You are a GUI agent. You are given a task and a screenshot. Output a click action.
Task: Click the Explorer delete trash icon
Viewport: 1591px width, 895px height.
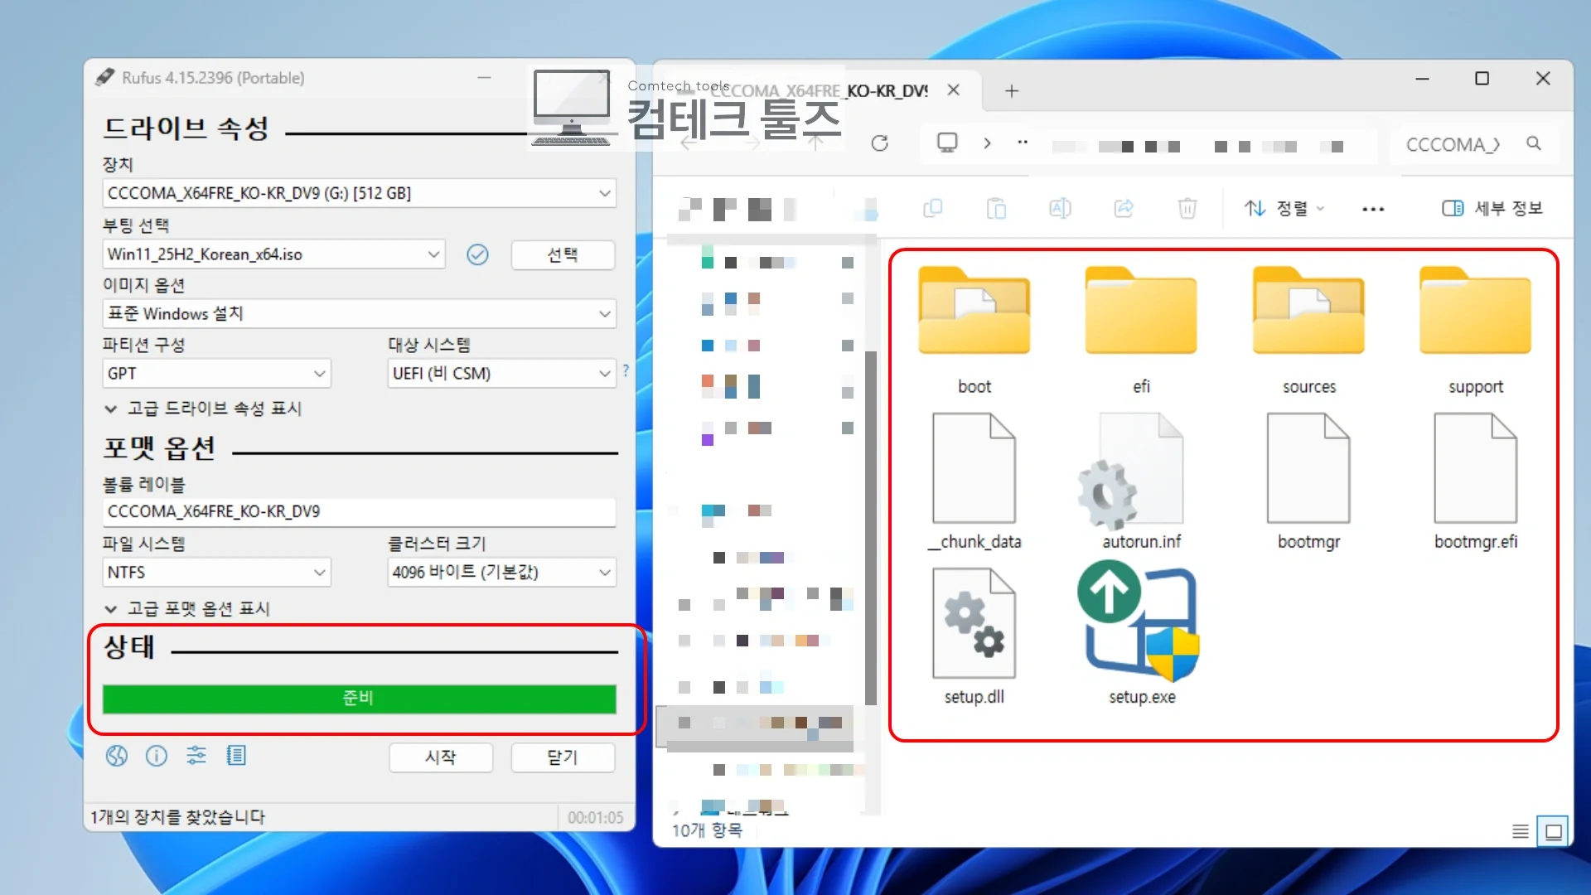(1187, 208)
